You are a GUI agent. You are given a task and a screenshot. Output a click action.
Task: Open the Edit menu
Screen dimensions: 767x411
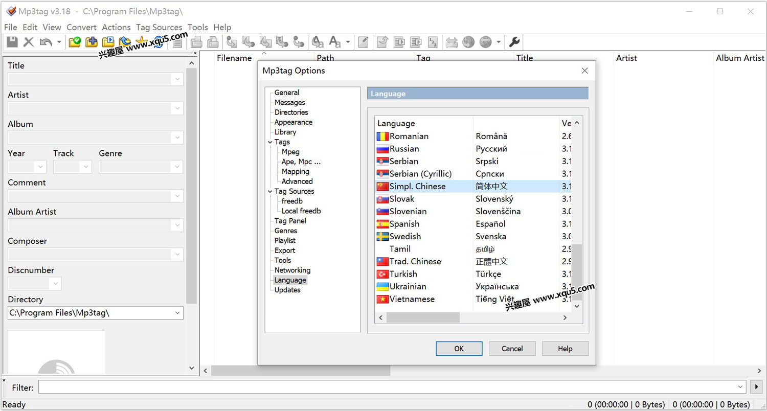(x=30, y=27)
